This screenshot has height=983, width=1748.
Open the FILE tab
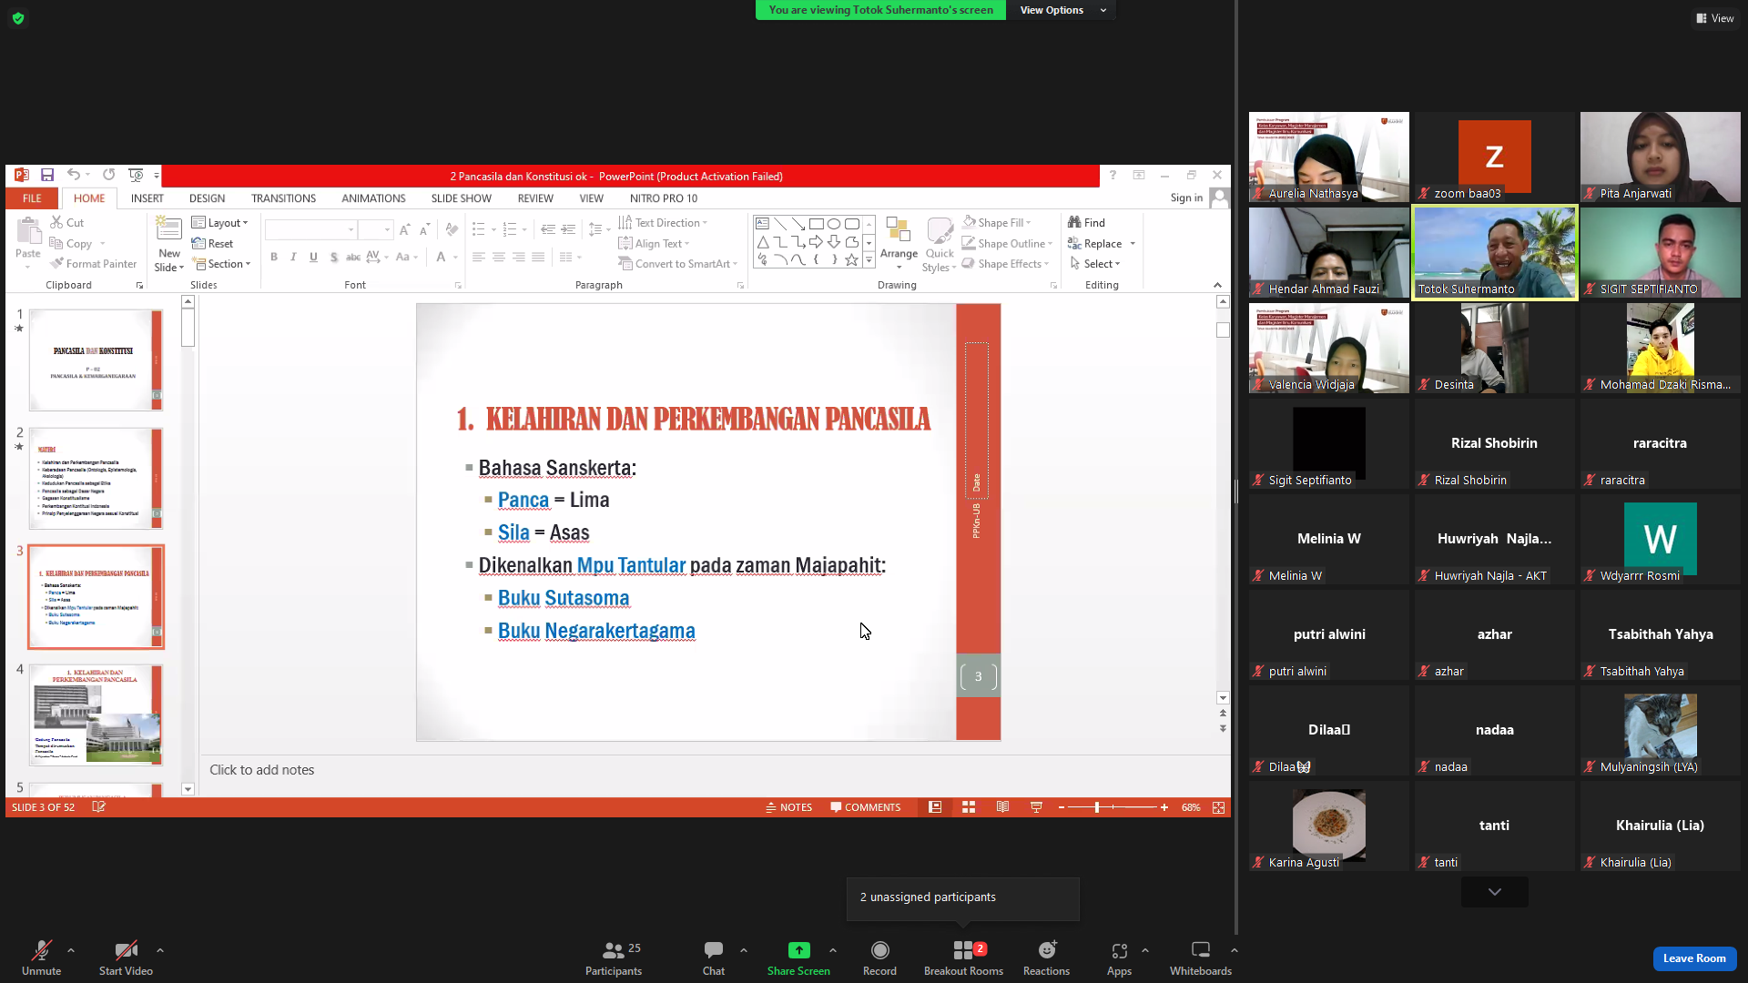(x=32, y=198)
